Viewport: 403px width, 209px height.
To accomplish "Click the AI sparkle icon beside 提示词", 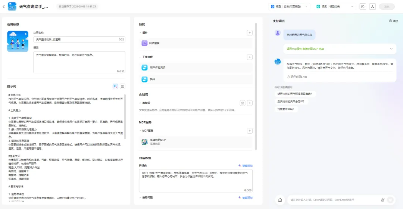I will [x=115, y=86].
